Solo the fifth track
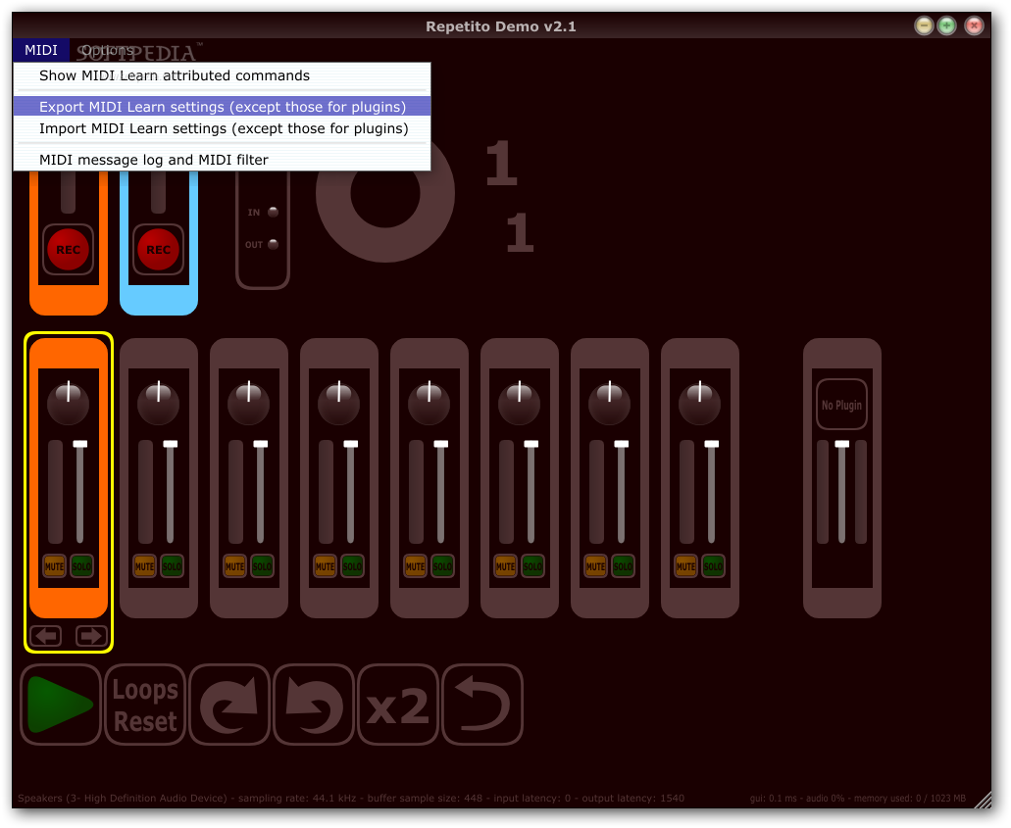 [442, 566]
